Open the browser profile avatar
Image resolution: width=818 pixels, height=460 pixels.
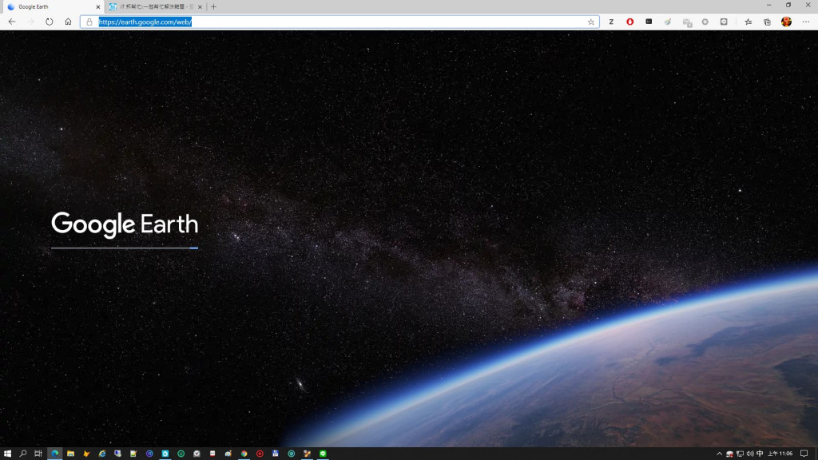(786, 22)
